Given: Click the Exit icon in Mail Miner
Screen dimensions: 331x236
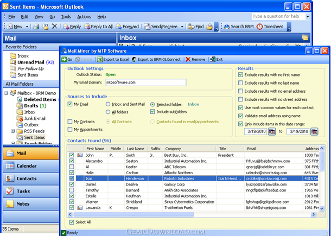Looking at the screenshot, I should [x=213, y=60].
